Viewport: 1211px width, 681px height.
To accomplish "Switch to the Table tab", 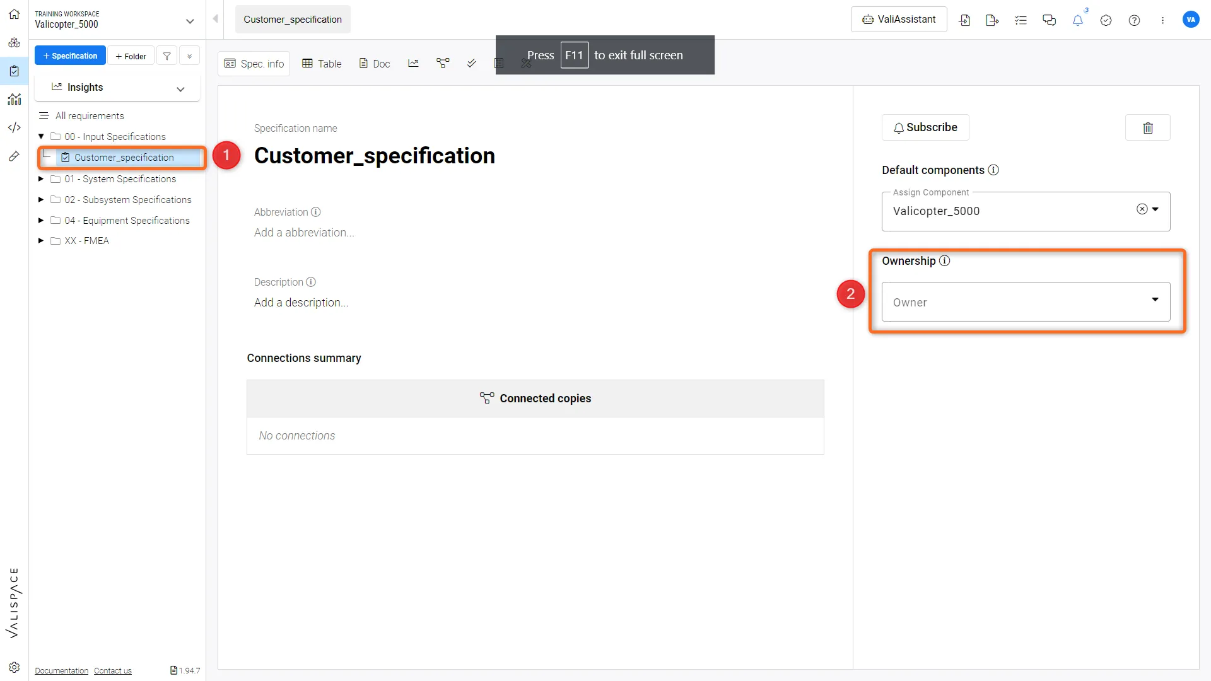I will 322,64.
